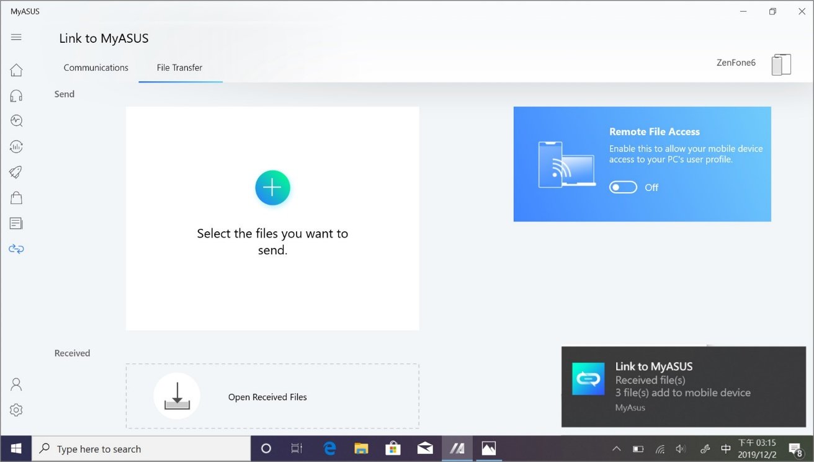Open the news page sidebar icon
Image resolution: width=814 pixels, height=462 pixels.
pyautogui.click(x=16, y=223)
